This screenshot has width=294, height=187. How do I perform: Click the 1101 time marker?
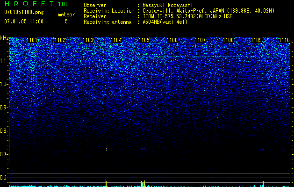[32, 40]
